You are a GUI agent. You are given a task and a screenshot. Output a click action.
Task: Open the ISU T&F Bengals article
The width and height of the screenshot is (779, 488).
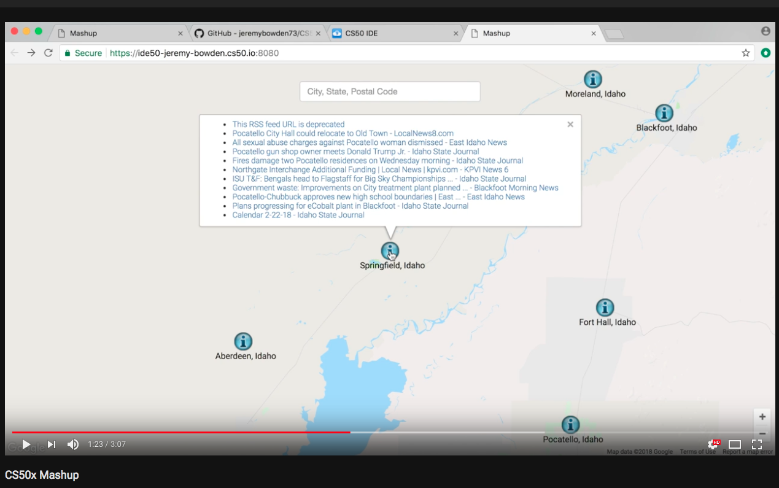point(379,179)
